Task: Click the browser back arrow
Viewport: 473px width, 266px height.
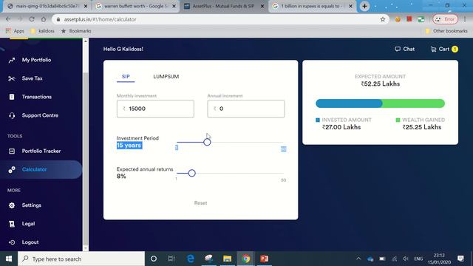Action: (x=8, y=19)
